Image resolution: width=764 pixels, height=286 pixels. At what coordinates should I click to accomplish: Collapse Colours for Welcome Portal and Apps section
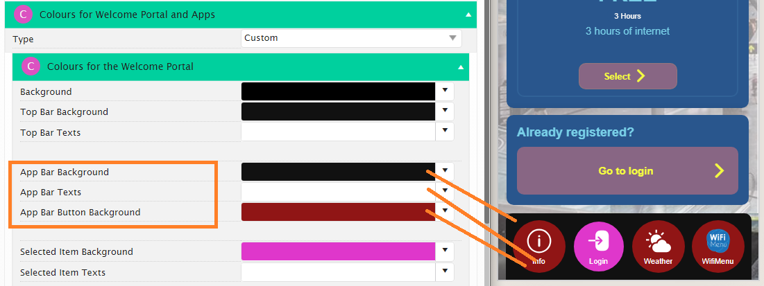[x=468, y=14]
